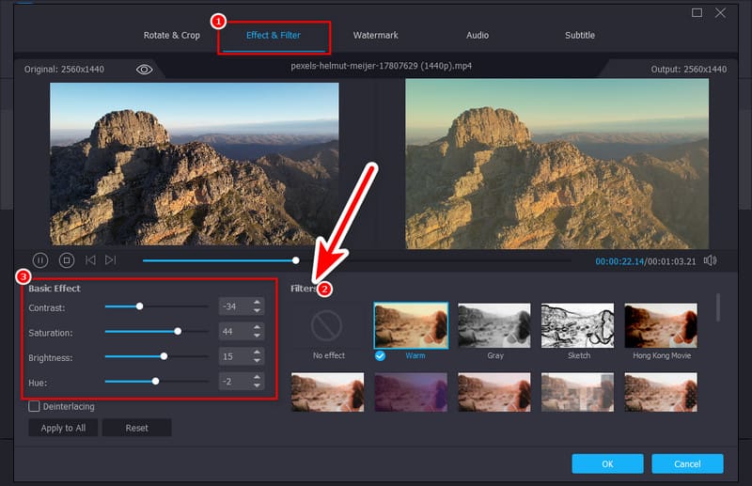The width and height of the screenshot is (752, 486).
Task: Enable the Deinterlacing checkbox
Action: click(x=35, y=406)
